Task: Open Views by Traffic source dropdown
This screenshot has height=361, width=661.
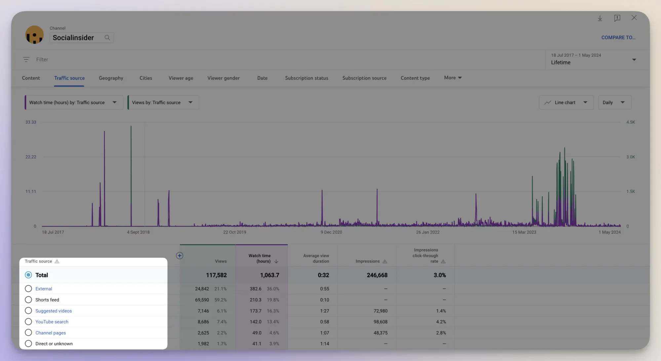Action: tap(163, 103)
